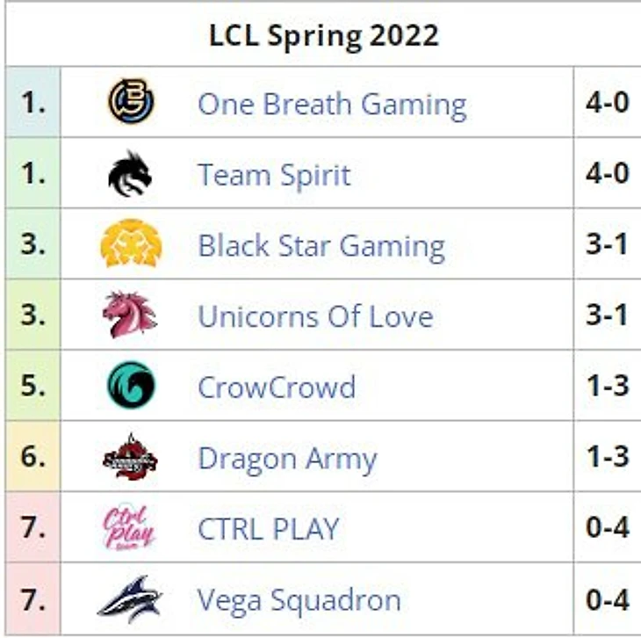This screenshot has width=641, height=638.
Task: Click One Breath Gaming's 4-0 score
Action: 607,103
